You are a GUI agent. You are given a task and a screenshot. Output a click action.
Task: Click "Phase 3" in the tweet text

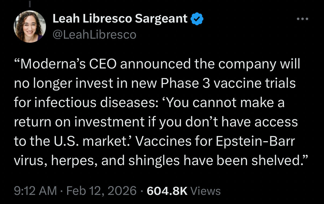pos(185,84)
